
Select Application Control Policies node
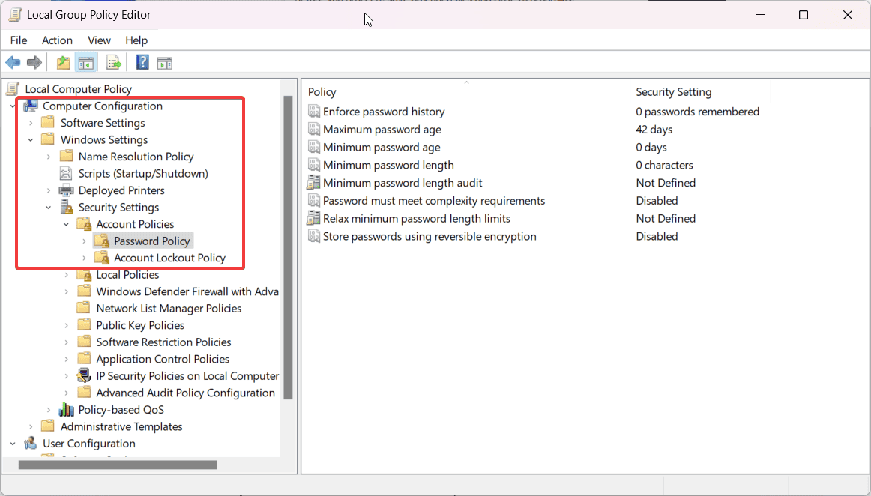click(x=162, y=360)
